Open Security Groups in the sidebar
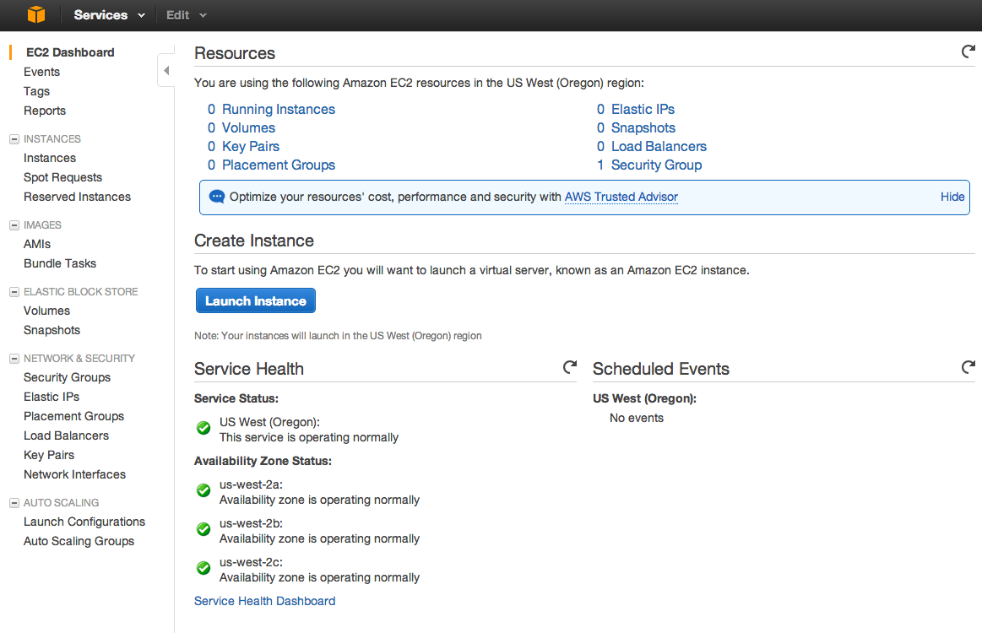This screenshot has width=982, height=633. coord(67,377)
